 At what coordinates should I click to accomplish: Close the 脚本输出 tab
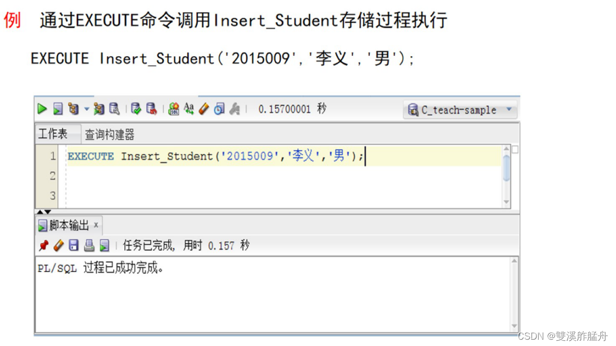pos(96,225)
